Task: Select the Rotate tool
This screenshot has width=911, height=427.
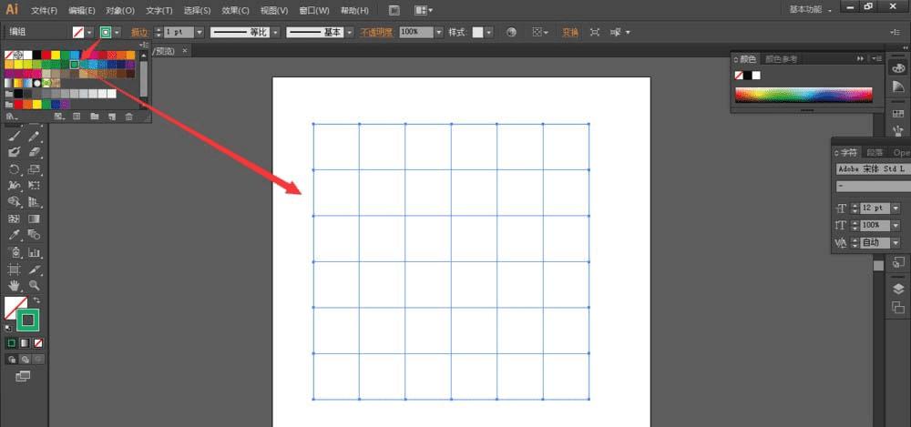Action: click(x=15, y=169)
